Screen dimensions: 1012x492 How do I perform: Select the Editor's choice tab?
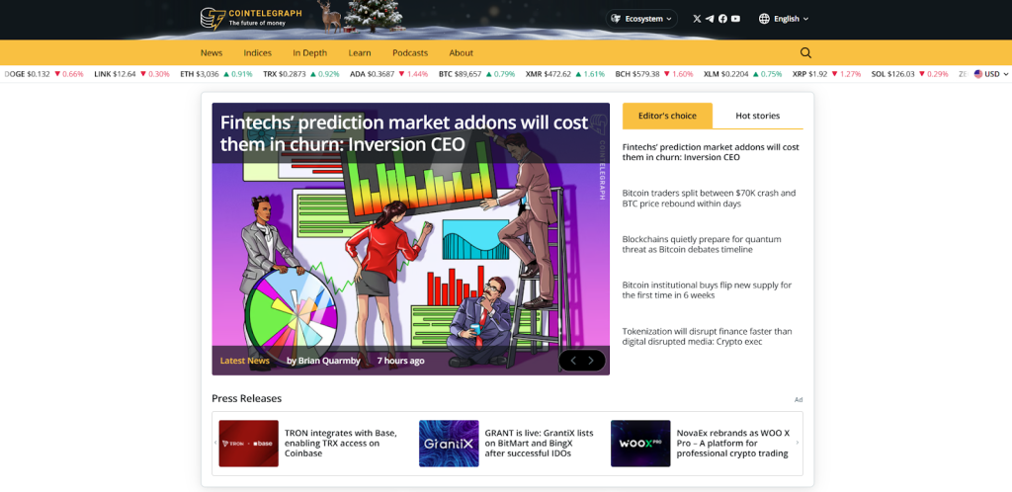(667, 116)
